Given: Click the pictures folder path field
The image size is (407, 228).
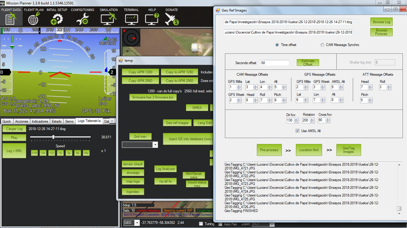Looking at the screenshot, I should click(288, 32).
